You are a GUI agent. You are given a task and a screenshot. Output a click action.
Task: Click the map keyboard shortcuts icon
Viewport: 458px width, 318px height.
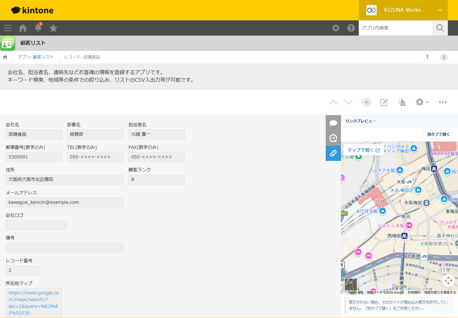pos(361,292)
